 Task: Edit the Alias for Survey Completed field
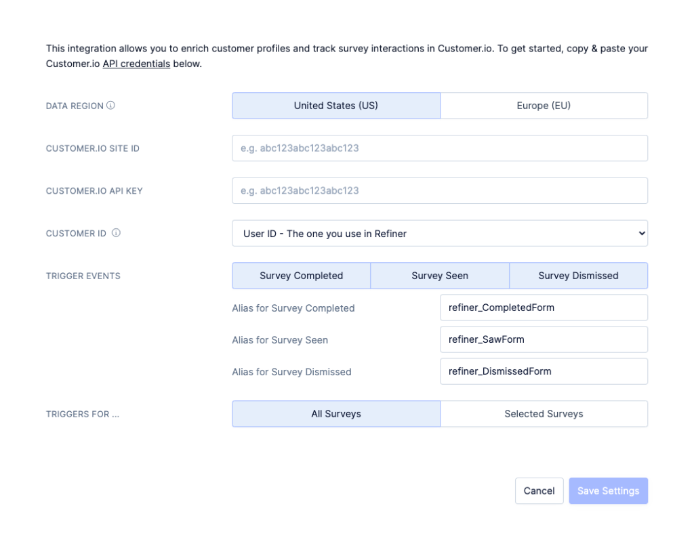(544, 308)
